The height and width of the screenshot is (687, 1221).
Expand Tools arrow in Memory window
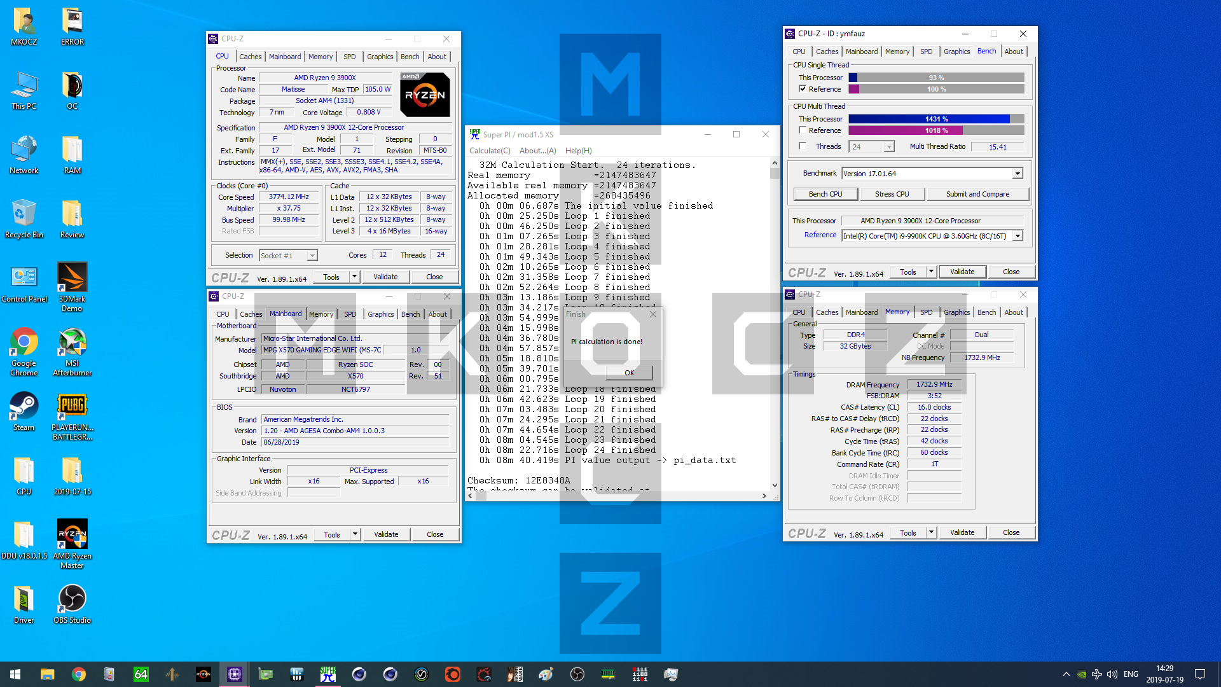tap(932, 532)
